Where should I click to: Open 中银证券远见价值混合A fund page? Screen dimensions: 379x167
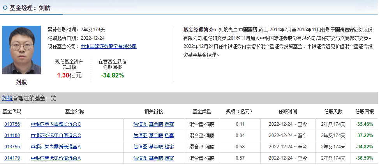click(56, 158)
